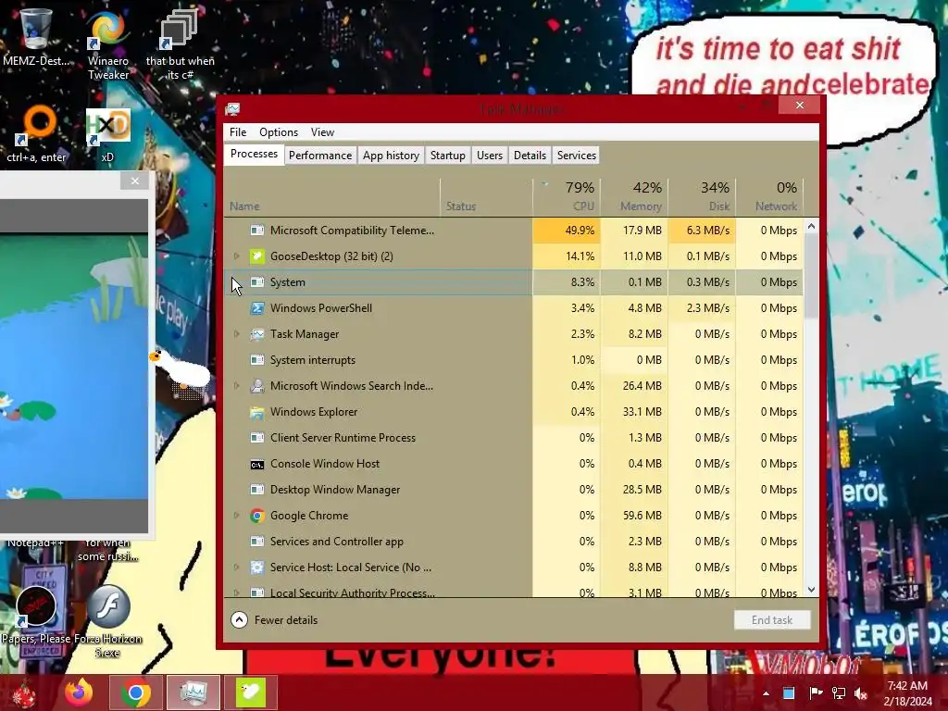Click the Microsoft Compatibility Telemetry process icon
This screenshot has height=711, width=948.
coord(257,231)
